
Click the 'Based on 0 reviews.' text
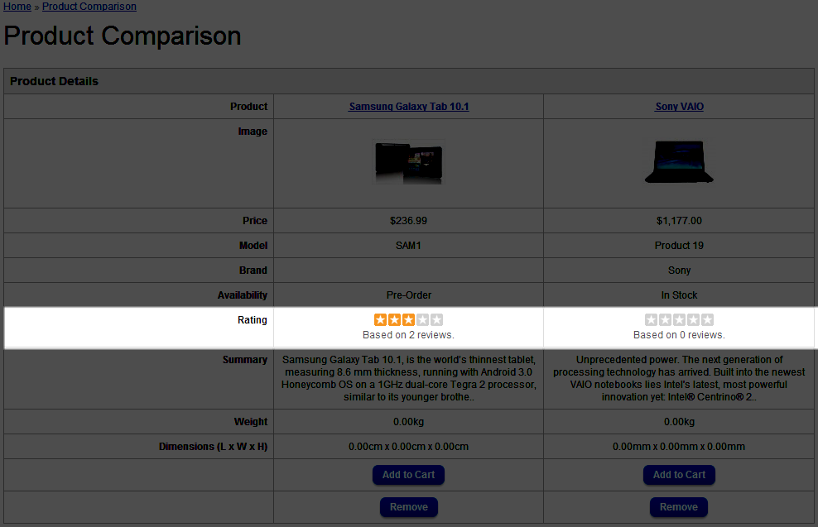pyautogui.click(x=679, y=335)
